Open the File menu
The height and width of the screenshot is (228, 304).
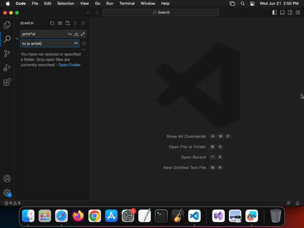coord(35,4)
